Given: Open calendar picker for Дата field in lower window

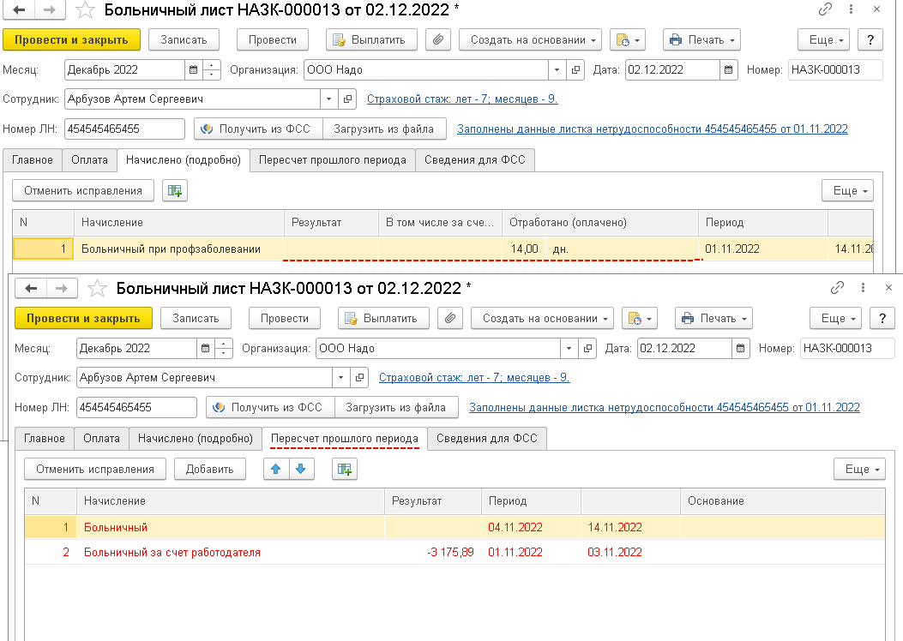Looking at the screenshot, I should pos(741,349).
